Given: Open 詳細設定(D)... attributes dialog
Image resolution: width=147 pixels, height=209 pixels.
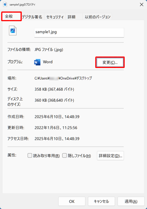Looking at the screenshot, I should tap(110, 156).
